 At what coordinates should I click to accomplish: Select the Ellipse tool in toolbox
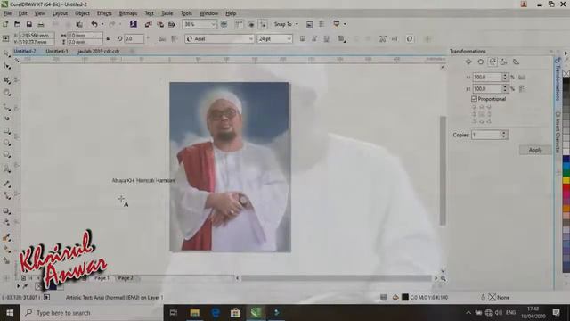[x=7, y=143]
